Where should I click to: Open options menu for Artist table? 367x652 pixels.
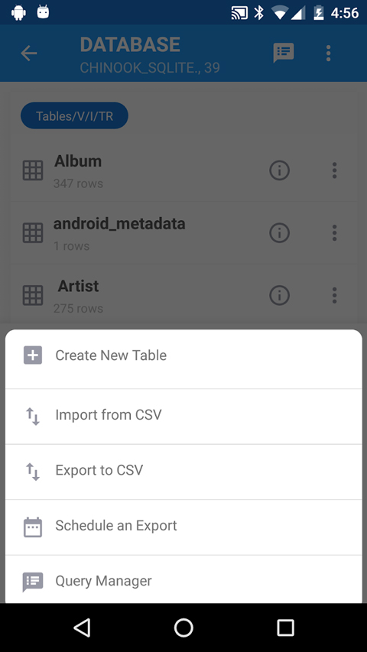[x=335, y=295]
